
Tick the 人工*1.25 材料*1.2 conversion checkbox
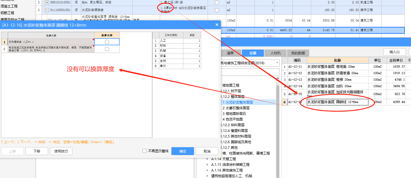point(107,49)
